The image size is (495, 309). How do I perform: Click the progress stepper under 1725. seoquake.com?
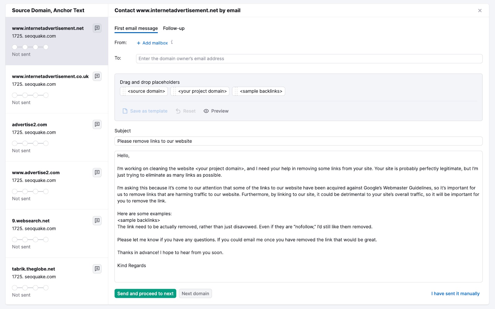(x=30, y=47)
